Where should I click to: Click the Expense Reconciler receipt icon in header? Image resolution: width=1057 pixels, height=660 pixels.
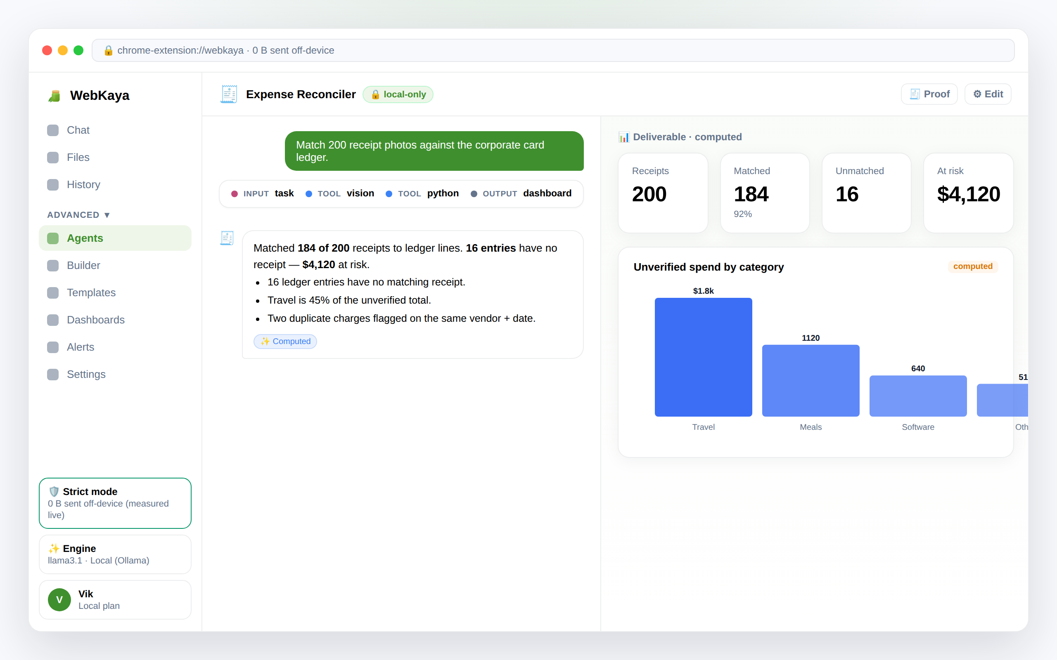click(228, 94)
